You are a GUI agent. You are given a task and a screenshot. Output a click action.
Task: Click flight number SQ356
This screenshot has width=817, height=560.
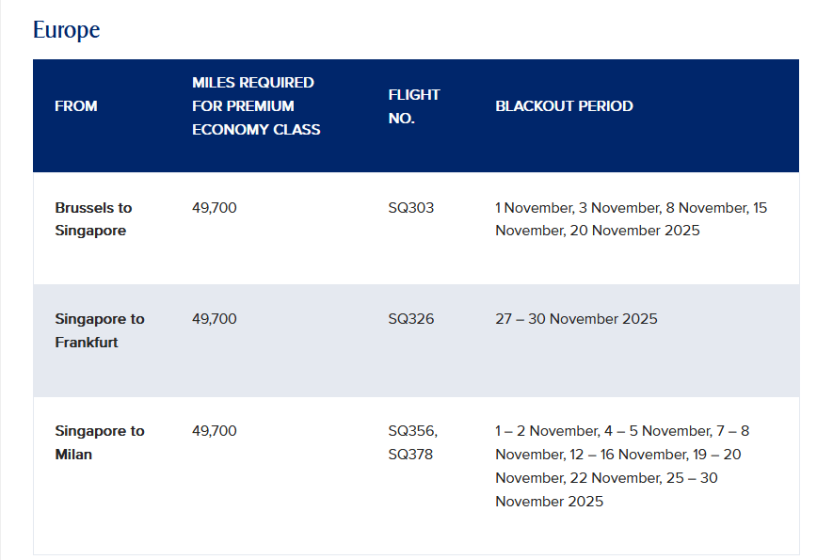click(x=412, y=431)
